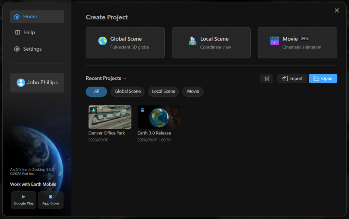349x219 pixels.
Task: Click the Local Scene buildings icon
Action: (x=193, y=41)
